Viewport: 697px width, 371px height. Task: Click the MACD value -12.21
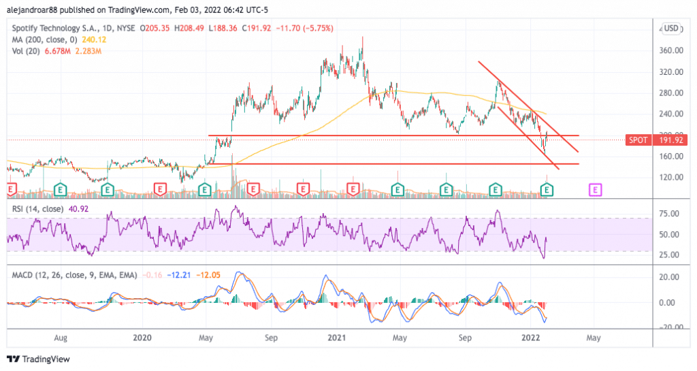[179, 275]
